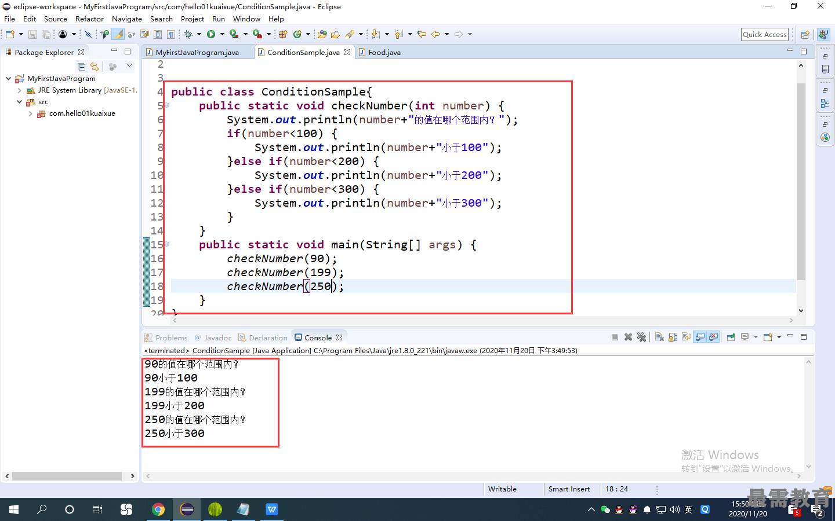Go to Last Edit Location icon
Screen dimensions: 835x521
point(422,34)
